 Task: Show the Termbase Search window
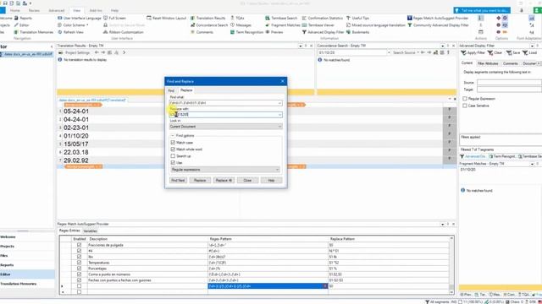coord(281,18)
